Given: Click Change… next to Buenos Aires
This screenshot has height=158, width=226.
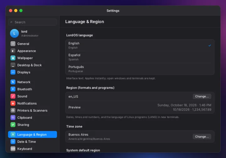Looking at the screenshot, I should click(202, 137).
